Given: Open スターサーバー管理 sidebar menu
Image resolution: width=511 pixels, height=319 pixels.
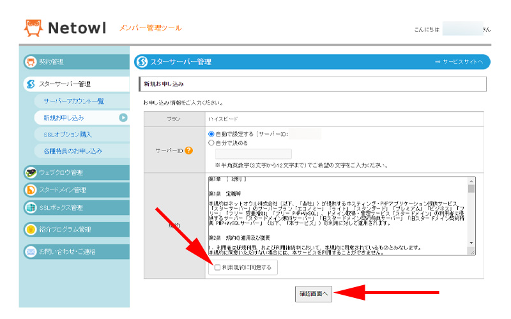Looking at the screenshot, I should coord(76,84).
